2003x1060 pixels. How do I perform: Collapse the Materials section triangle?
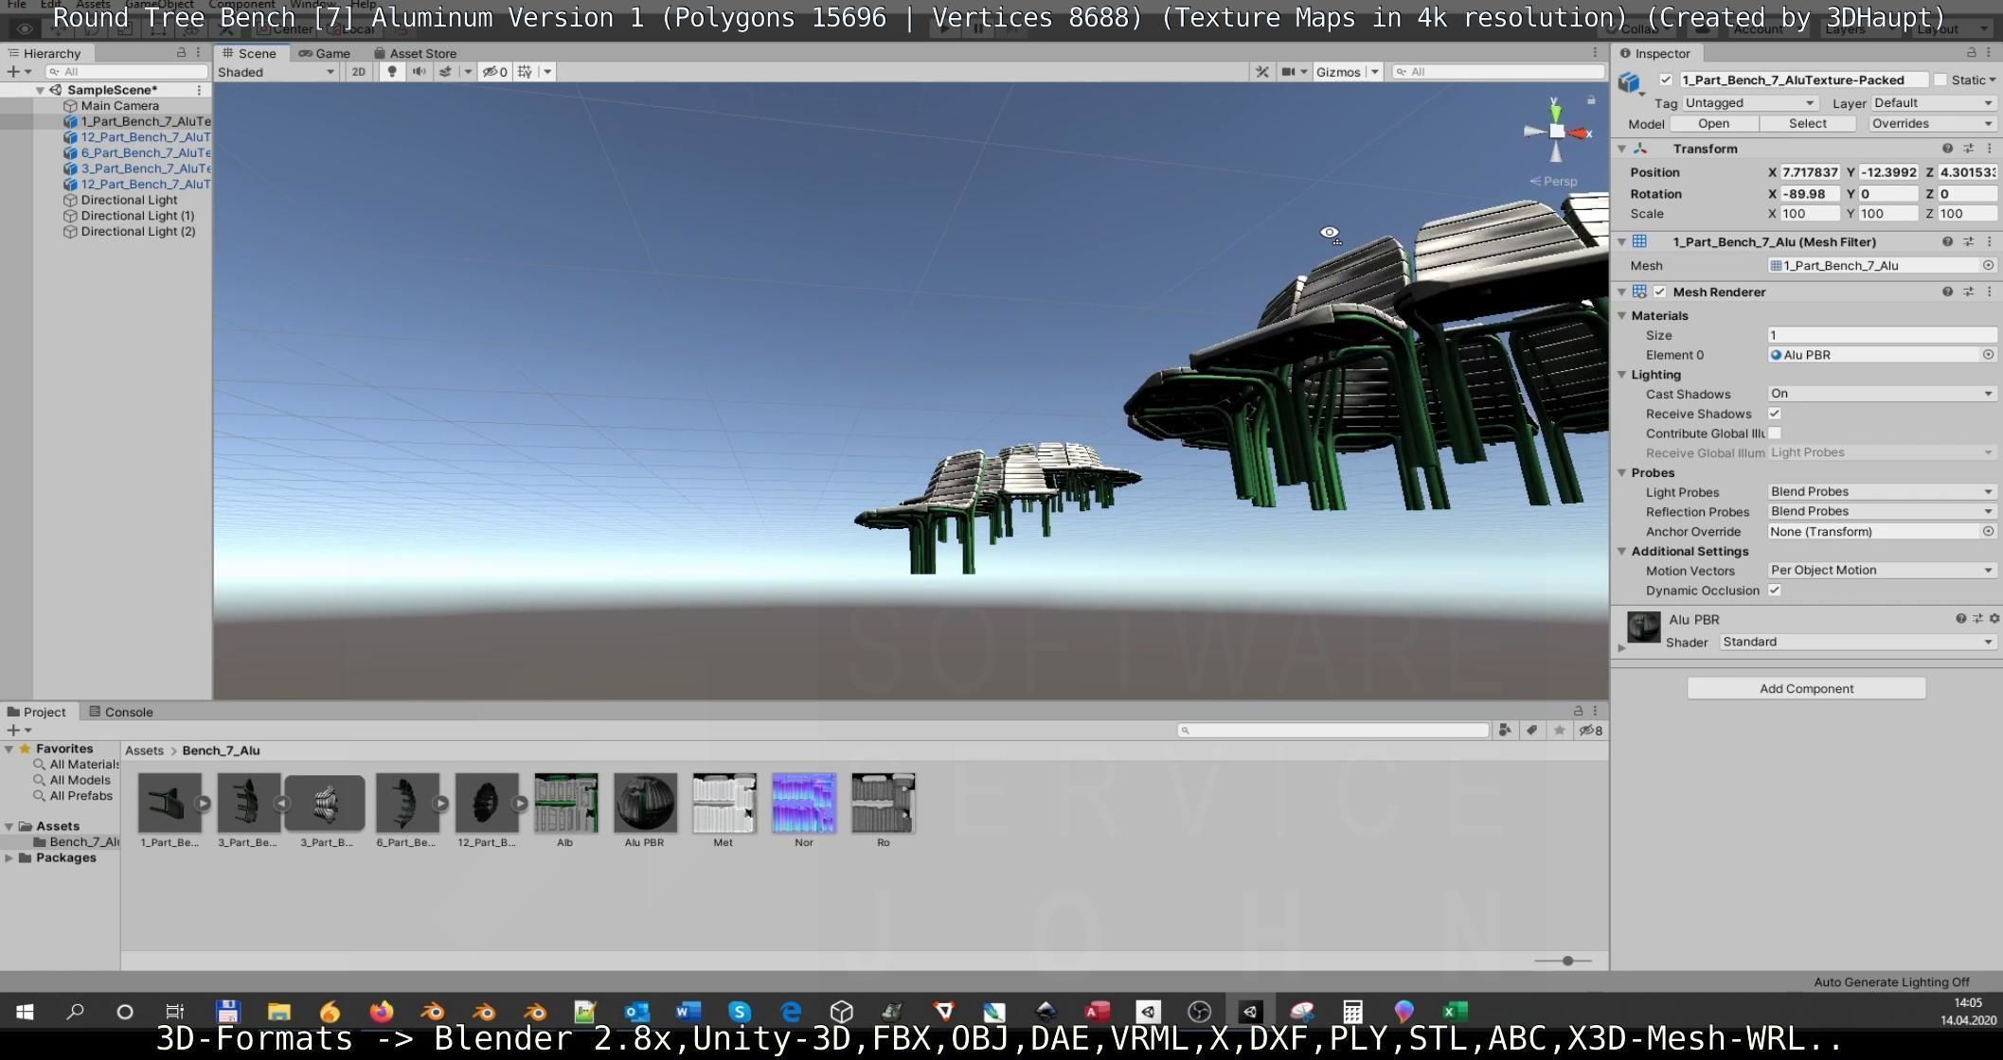tap(1622, 316)
